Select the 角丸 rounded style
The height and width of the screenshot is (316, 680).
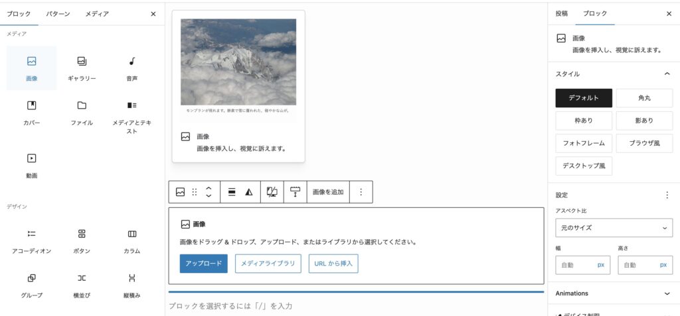tap(644, 98)
